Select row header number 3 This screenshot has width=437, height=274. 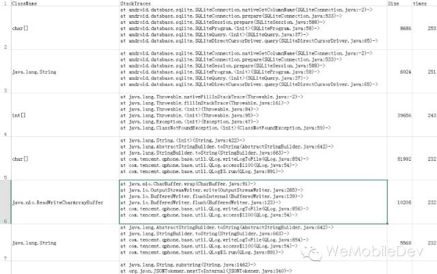[5, 72]
